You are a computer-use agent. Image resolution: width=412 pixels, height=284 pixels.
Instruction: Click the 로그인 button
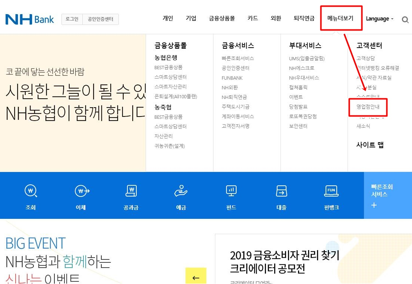(x=72, y=19)
